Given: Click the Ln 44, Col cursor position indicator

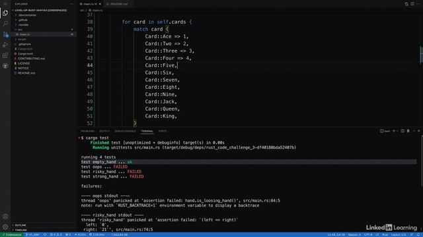Looking at the screenshot, I should click(336, 235).
